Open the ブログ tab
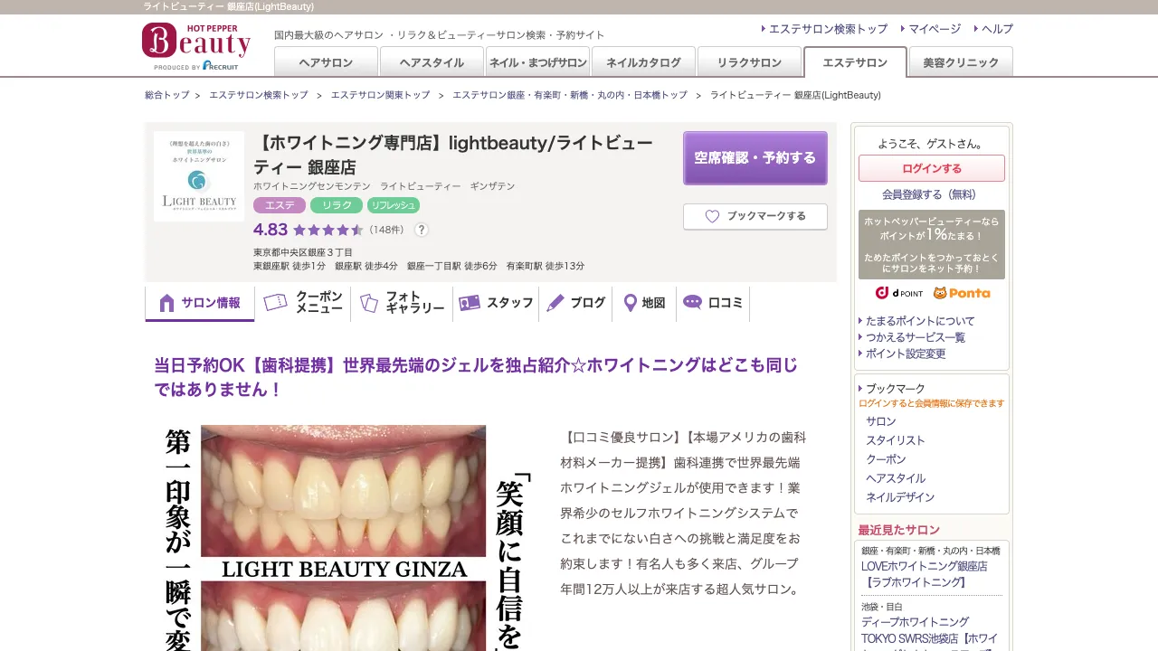The image size is (1158, 651). (x=576, y=303)
